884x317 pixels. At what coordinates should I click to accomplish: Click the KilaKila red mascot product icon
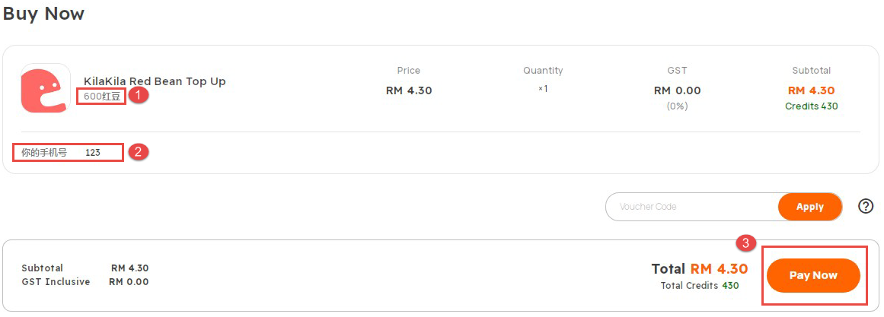point(46,88)
